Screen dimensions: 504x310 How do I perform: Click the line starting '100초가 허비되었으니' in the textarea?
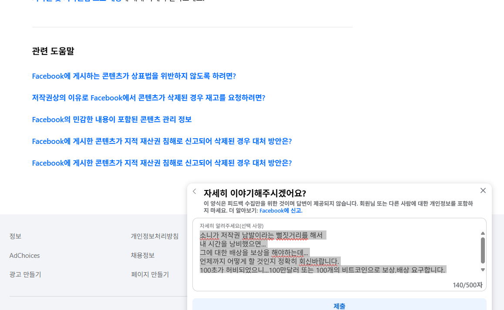pos(323,270)
